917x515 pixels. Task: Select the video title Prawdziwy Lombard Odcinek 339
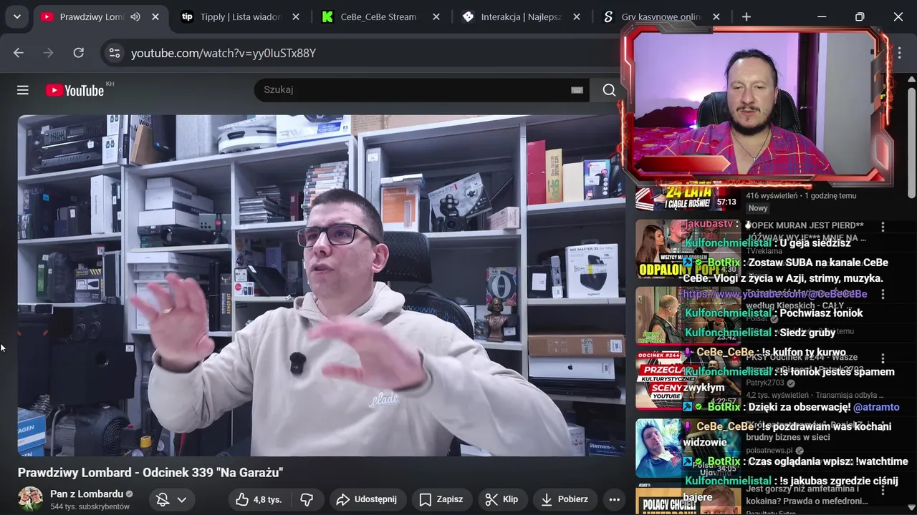[150, 473]
